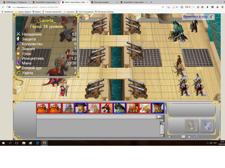The width and height of the screenshot is (225, 168).
Task: Click the 'Вернуться в игру' link
Action: click(195, 16)
